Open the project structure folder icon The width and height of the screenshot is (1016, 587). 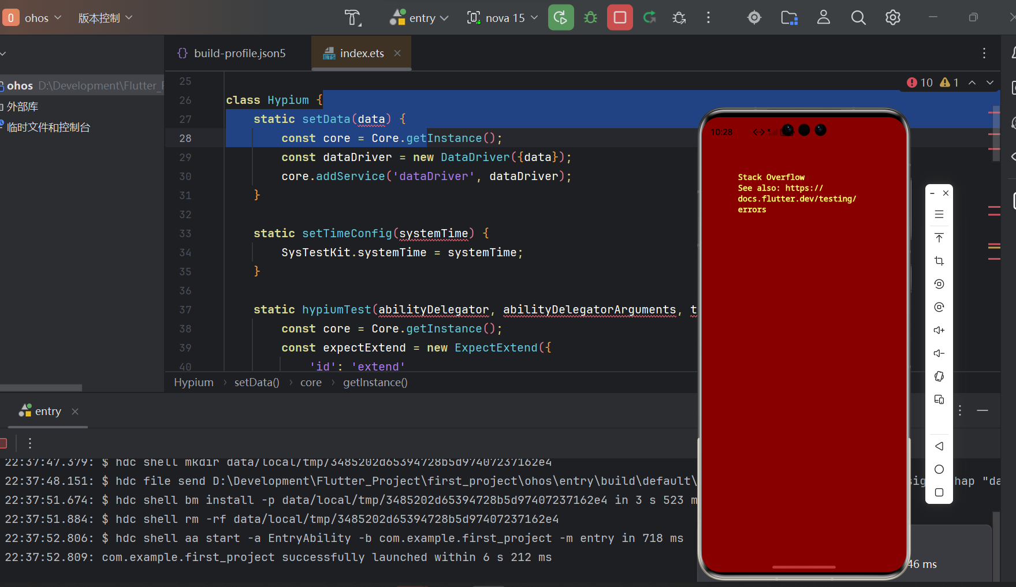pos(789,18)
